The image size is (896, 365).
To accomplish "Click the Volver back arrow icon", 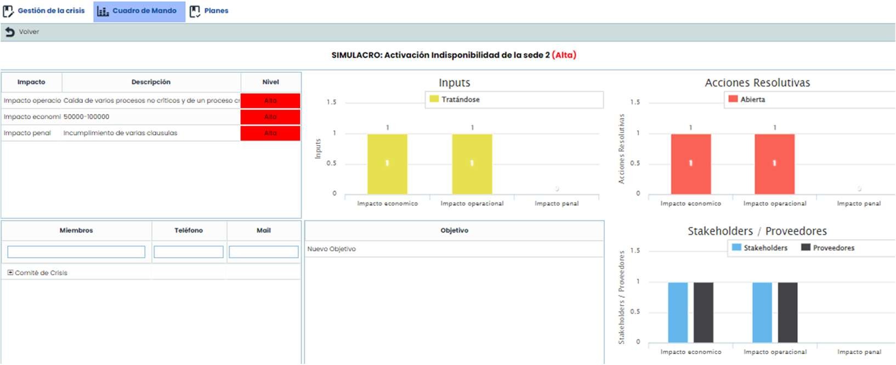I will (x=9, y=32).
